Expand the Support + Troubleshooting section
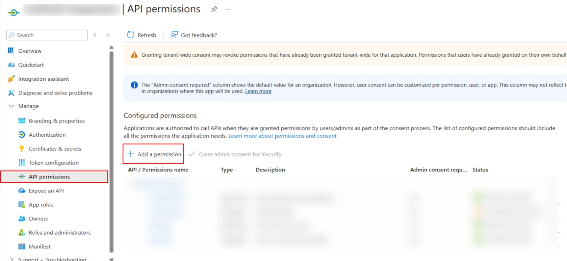Viewport: 567px width, 261px height. pyautogui.click(x=12, y=259)
